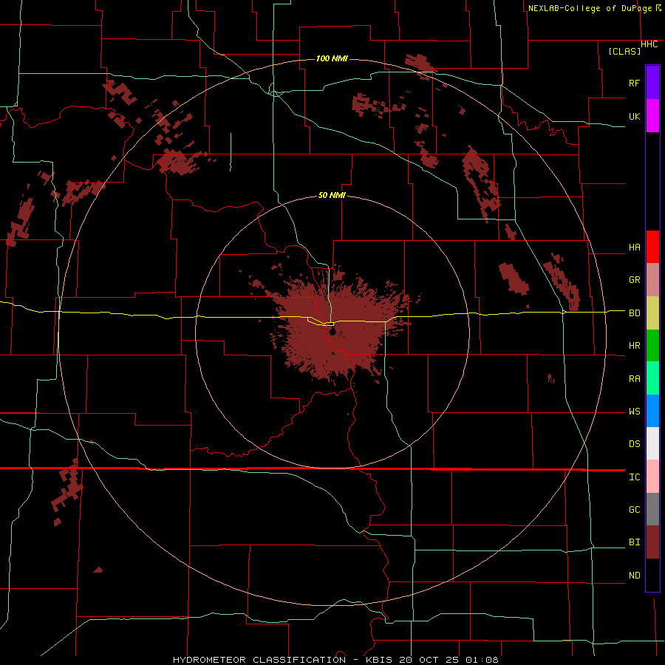Screen dimensions: 665x665
Task: Click the HR legend label
Action: tap(634, 346)
